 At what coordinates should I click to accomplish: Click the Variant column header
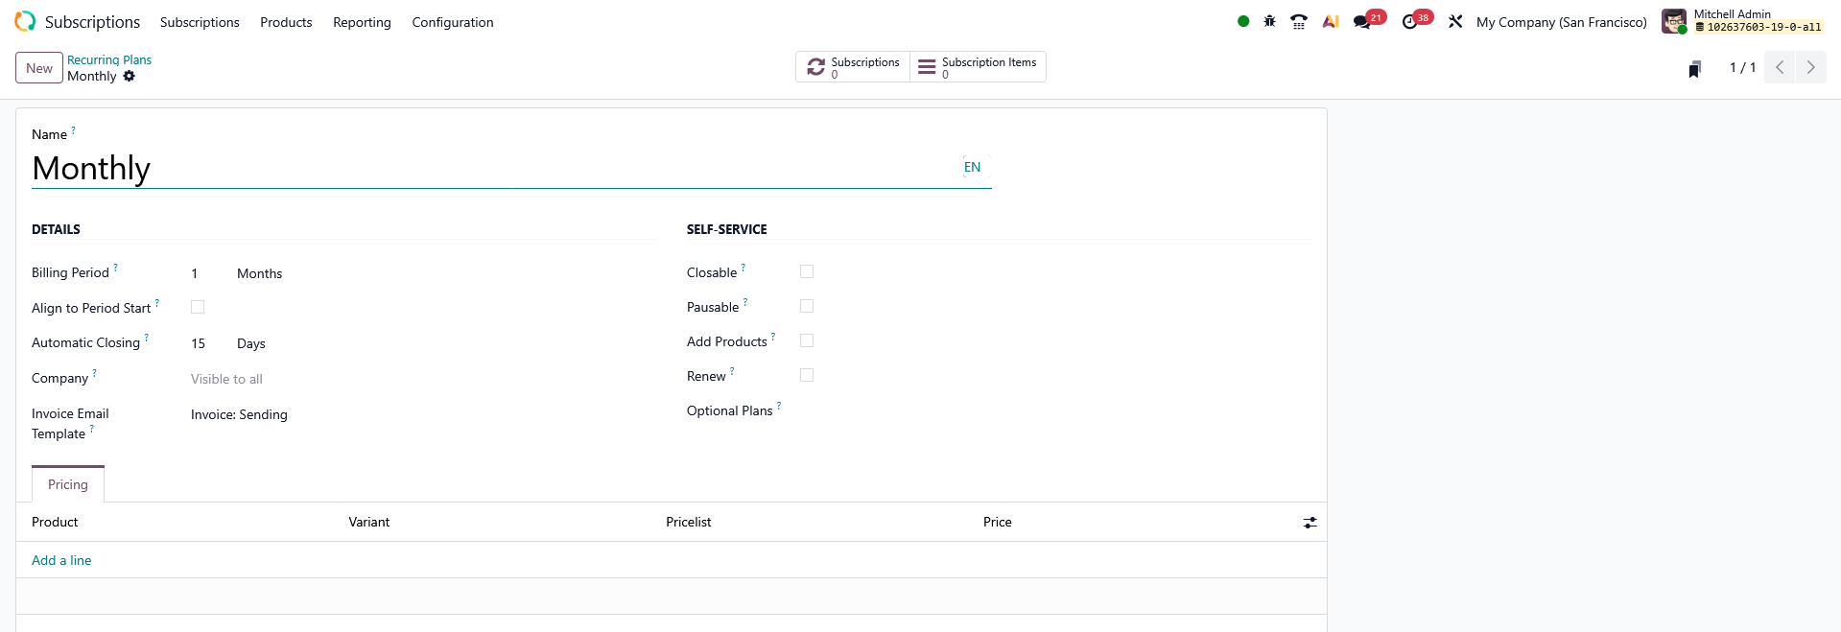(x=369, y=522)
